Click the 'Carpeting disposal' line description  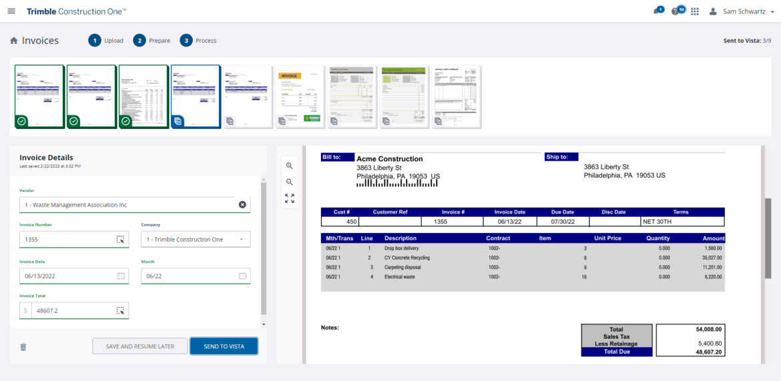403,268
